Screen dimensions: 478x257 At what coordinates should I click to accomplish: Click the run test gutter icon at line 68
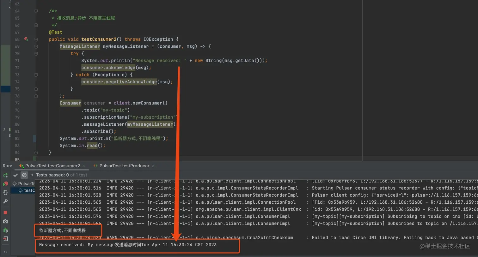[x=26, y=39]
